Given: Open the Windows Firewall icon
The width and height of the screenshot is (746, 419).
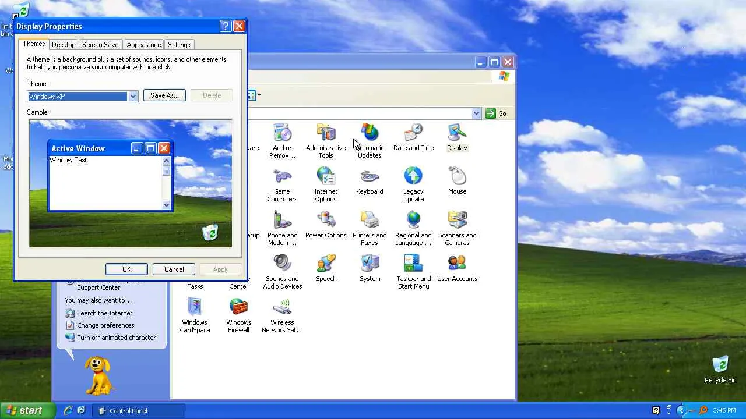Looking at the screenshot, I should tap(238, 315).
